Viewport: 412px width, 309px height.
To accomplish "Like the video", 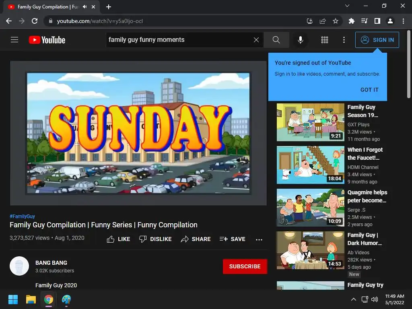I will (x=119, y=239).
